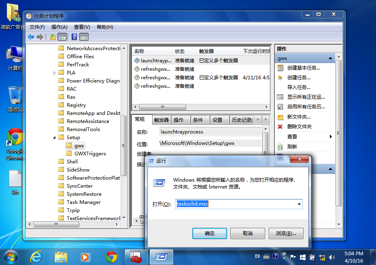
Task: Open the File menu (文件)
Action: 37,27
